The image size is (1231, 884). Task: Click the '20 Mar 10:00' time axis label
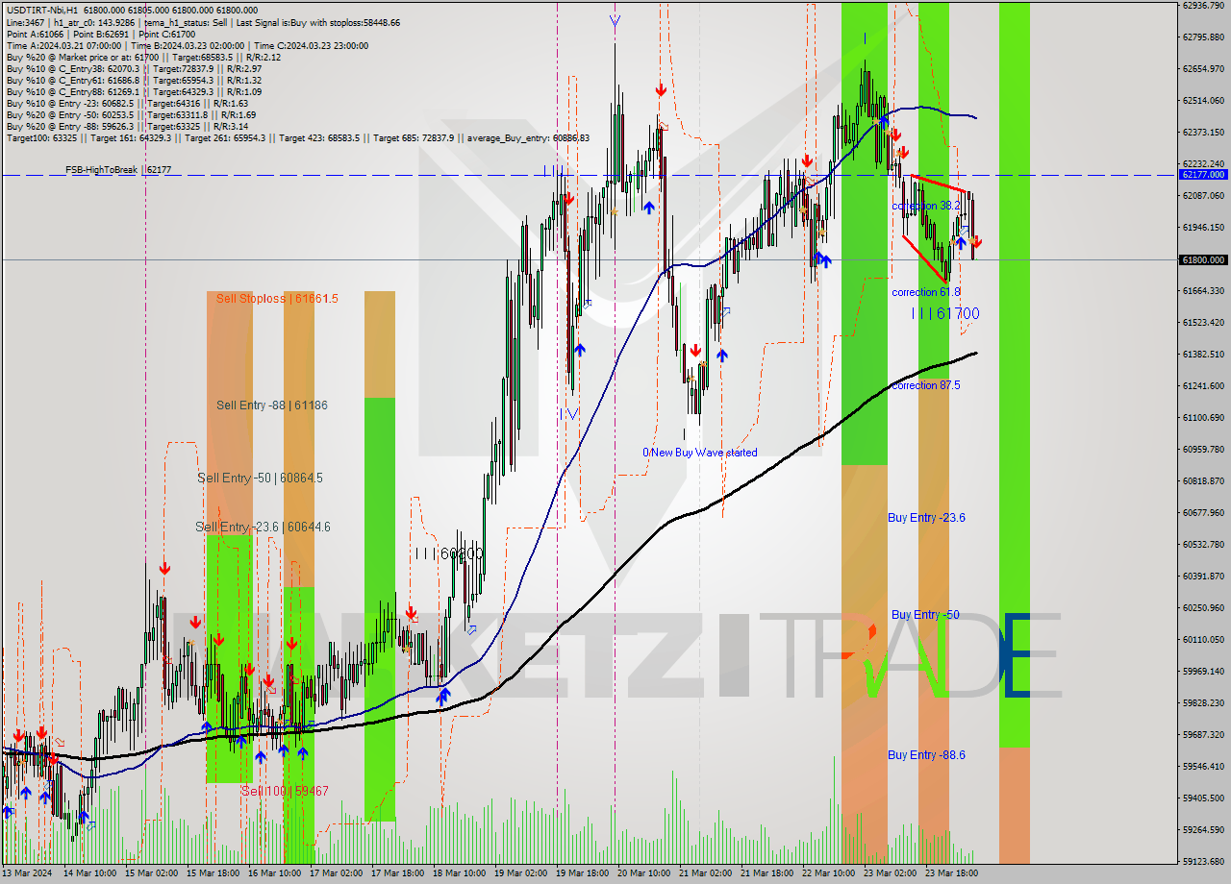coord(643,872)
